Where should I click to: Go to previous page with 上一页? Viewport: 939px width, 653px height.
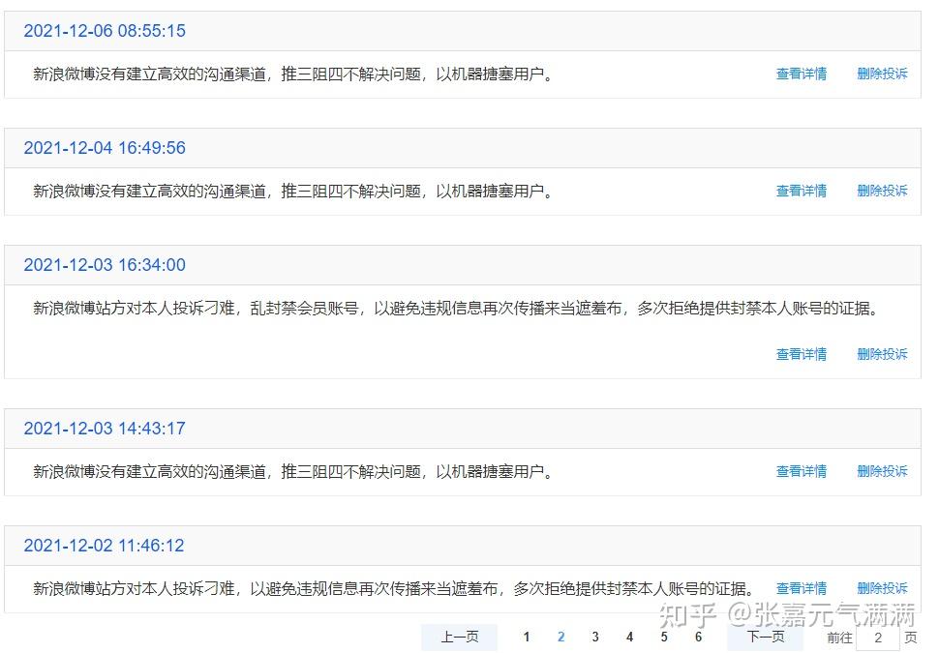click(x=459, y=637)
